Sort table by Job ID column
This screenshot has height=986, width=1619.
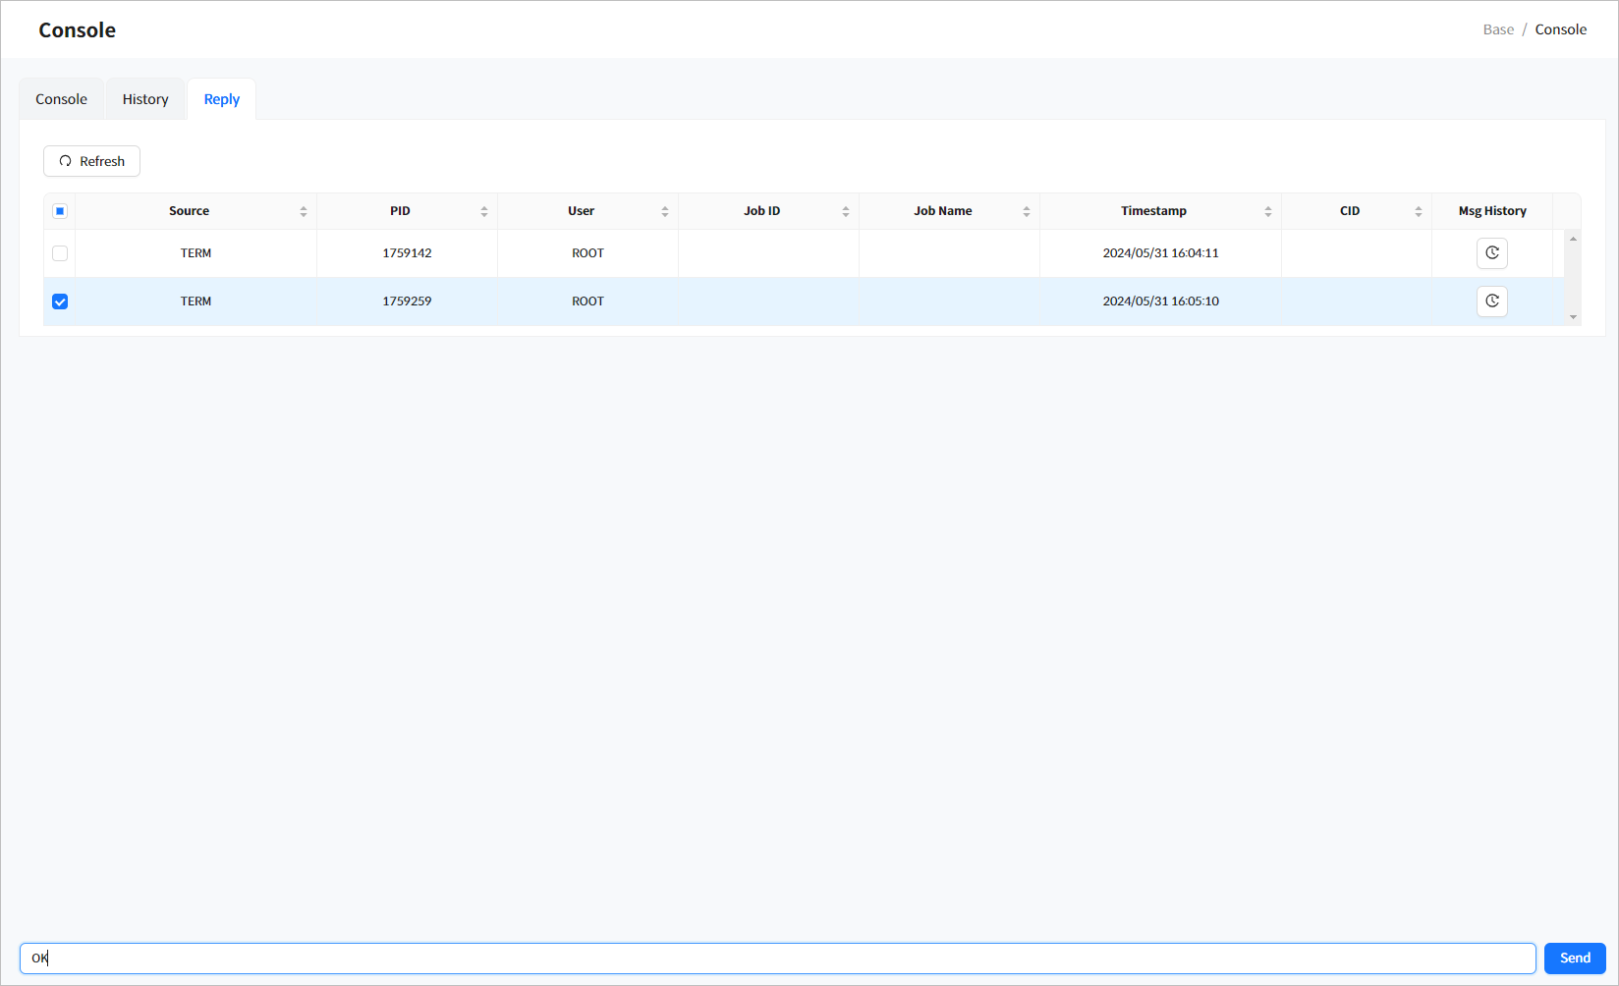pos(845,211)
